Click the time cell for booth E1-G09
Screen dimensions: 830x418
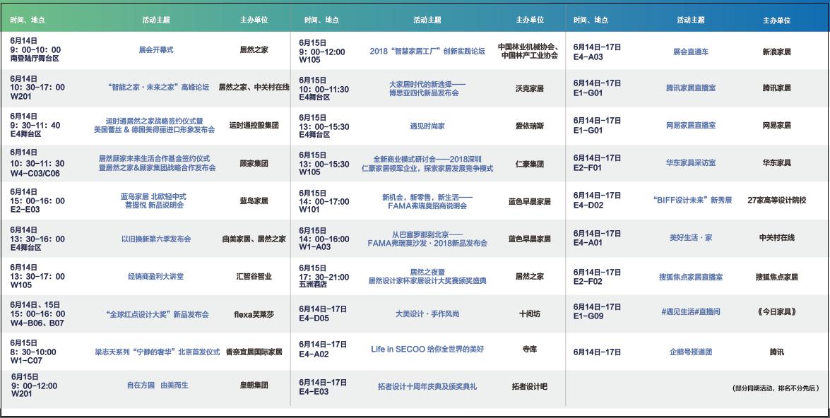pyautogui.click(x=597, y=311)
